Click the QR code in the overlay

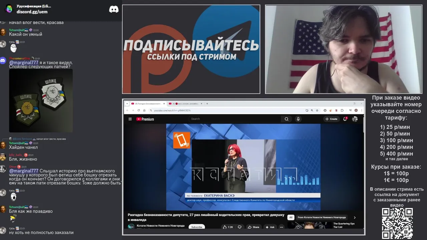397,223
